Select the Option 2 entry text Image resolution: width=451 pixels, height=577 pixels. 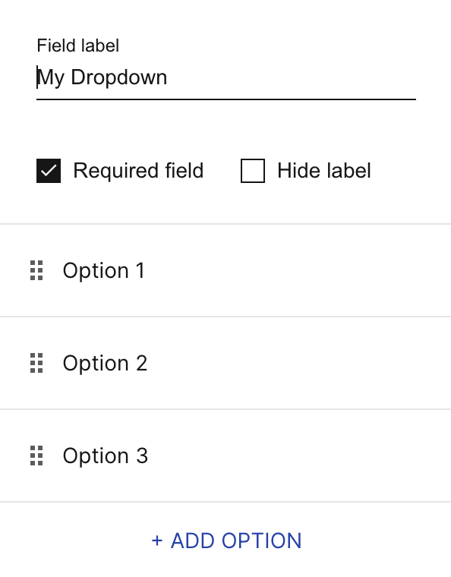pos(106,363)
